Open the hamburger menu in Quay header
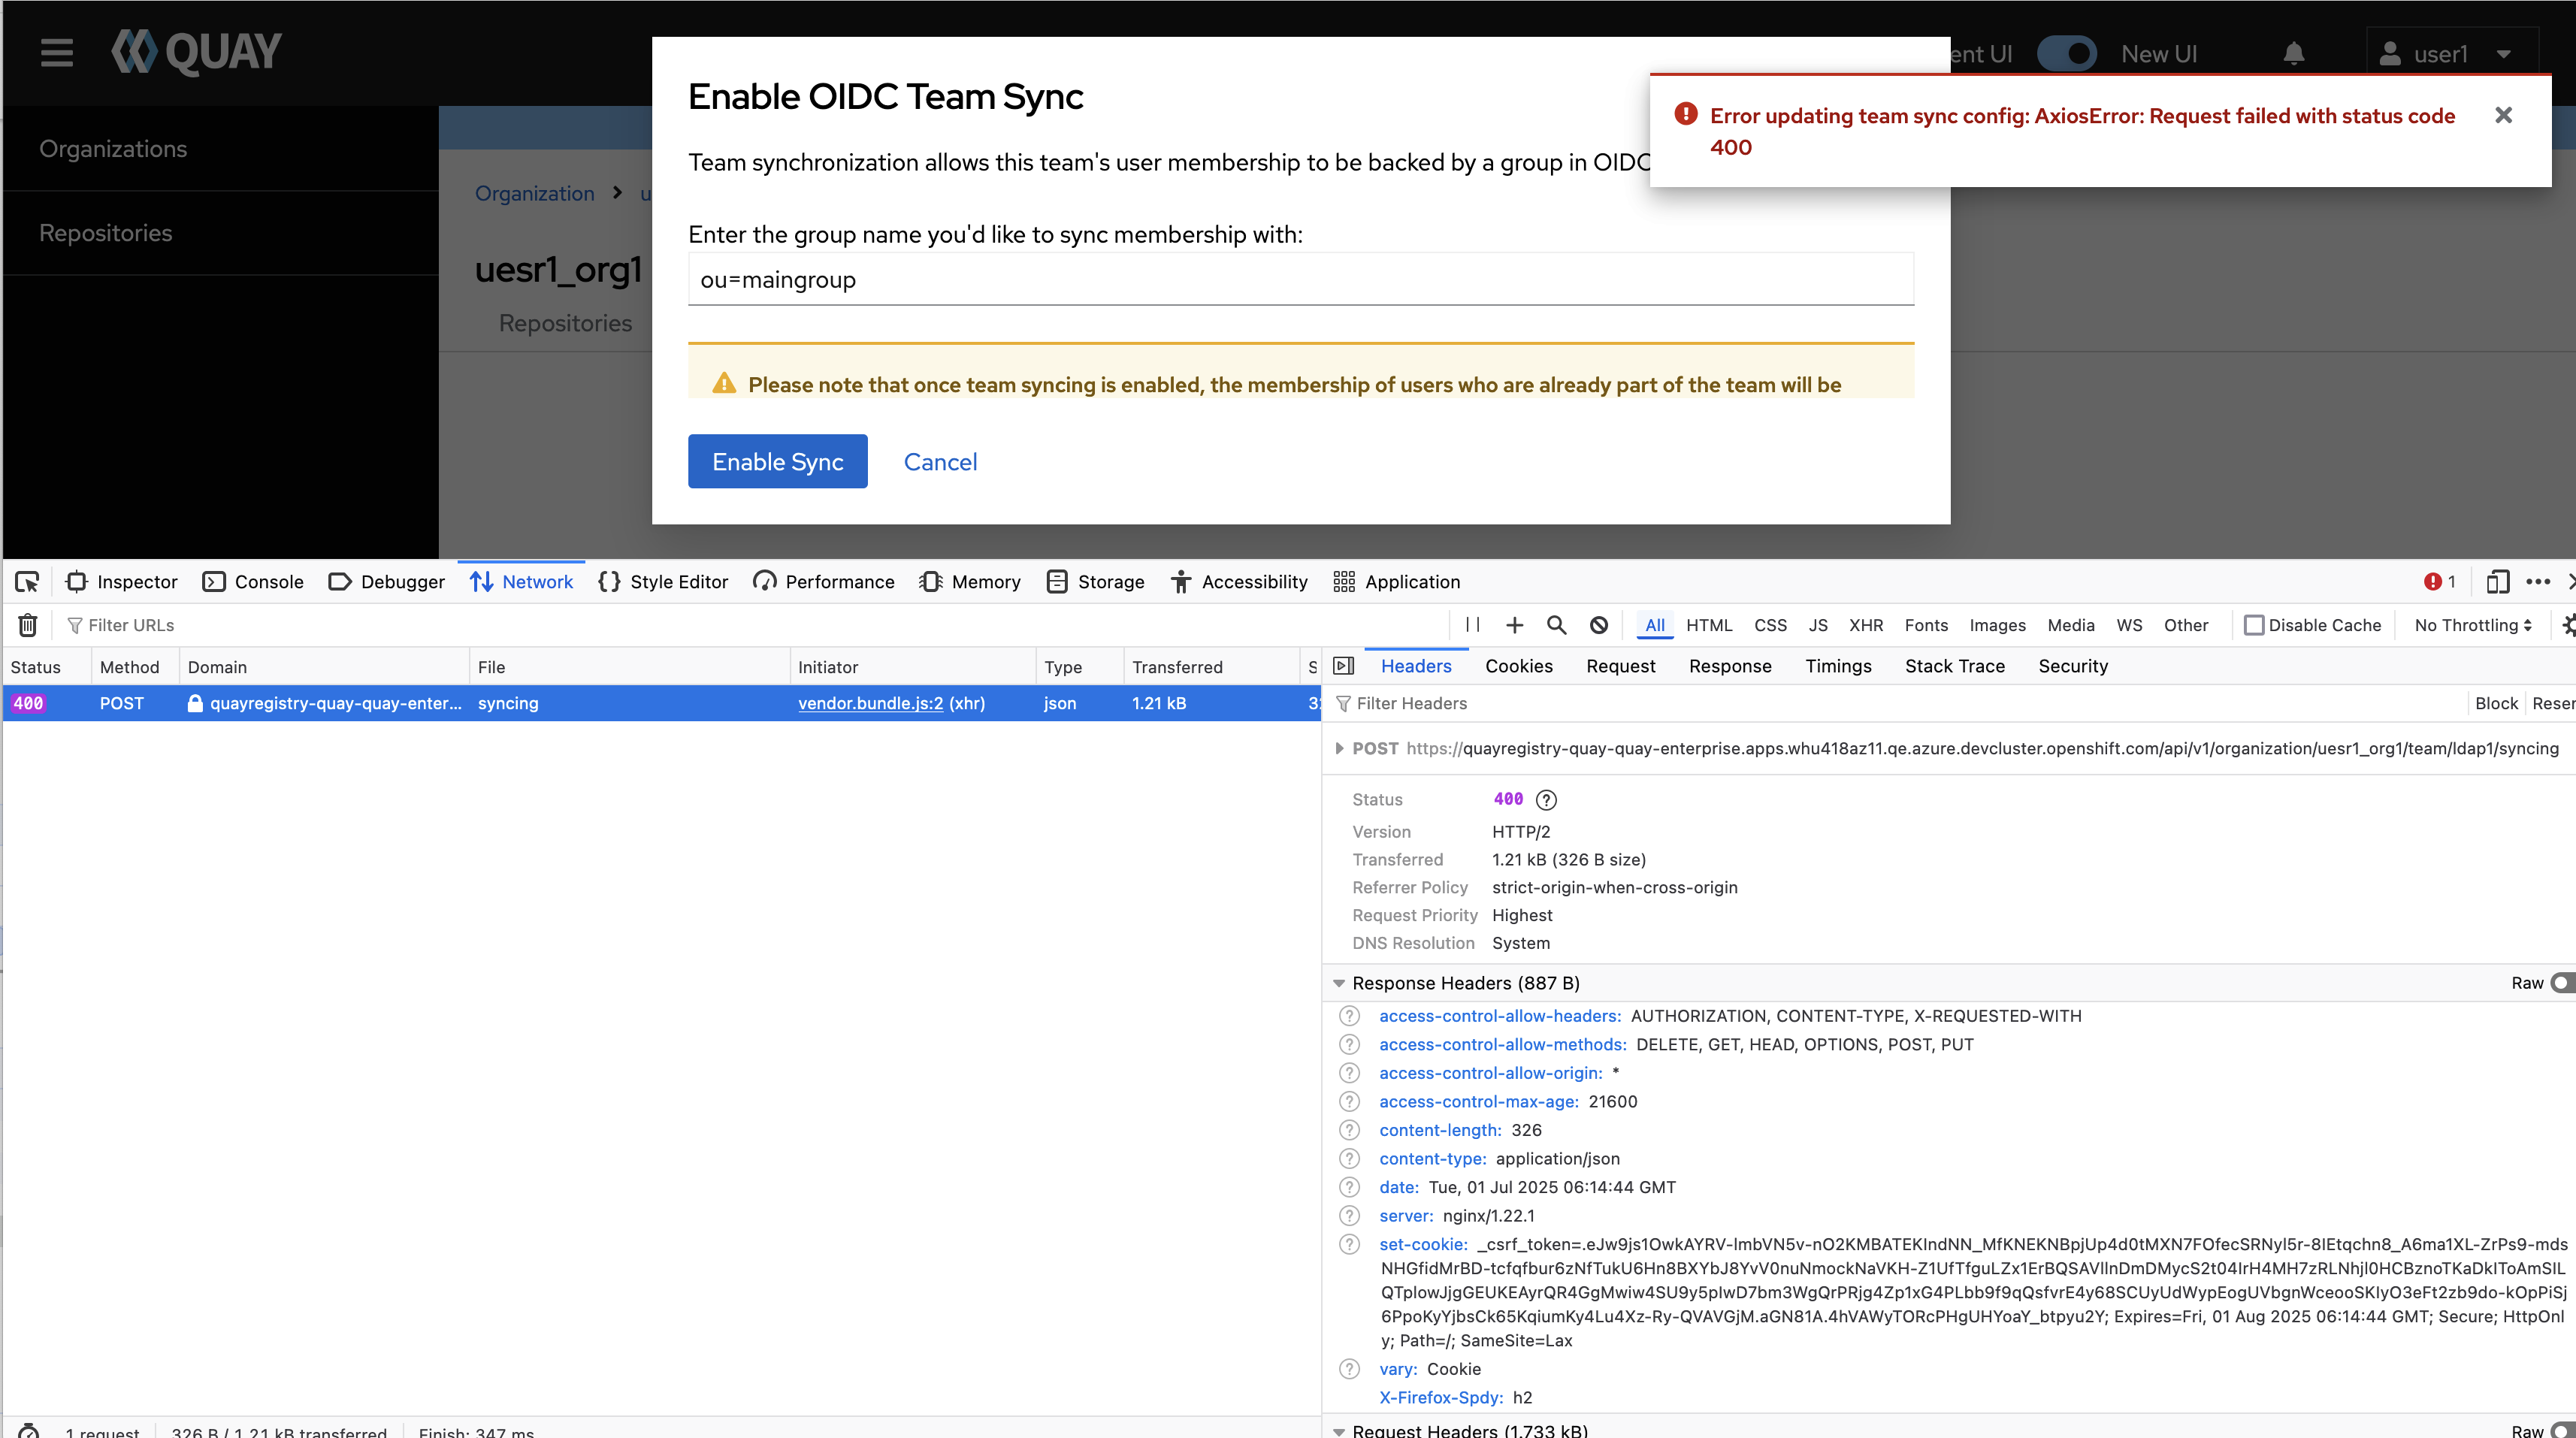 (57, 52)
